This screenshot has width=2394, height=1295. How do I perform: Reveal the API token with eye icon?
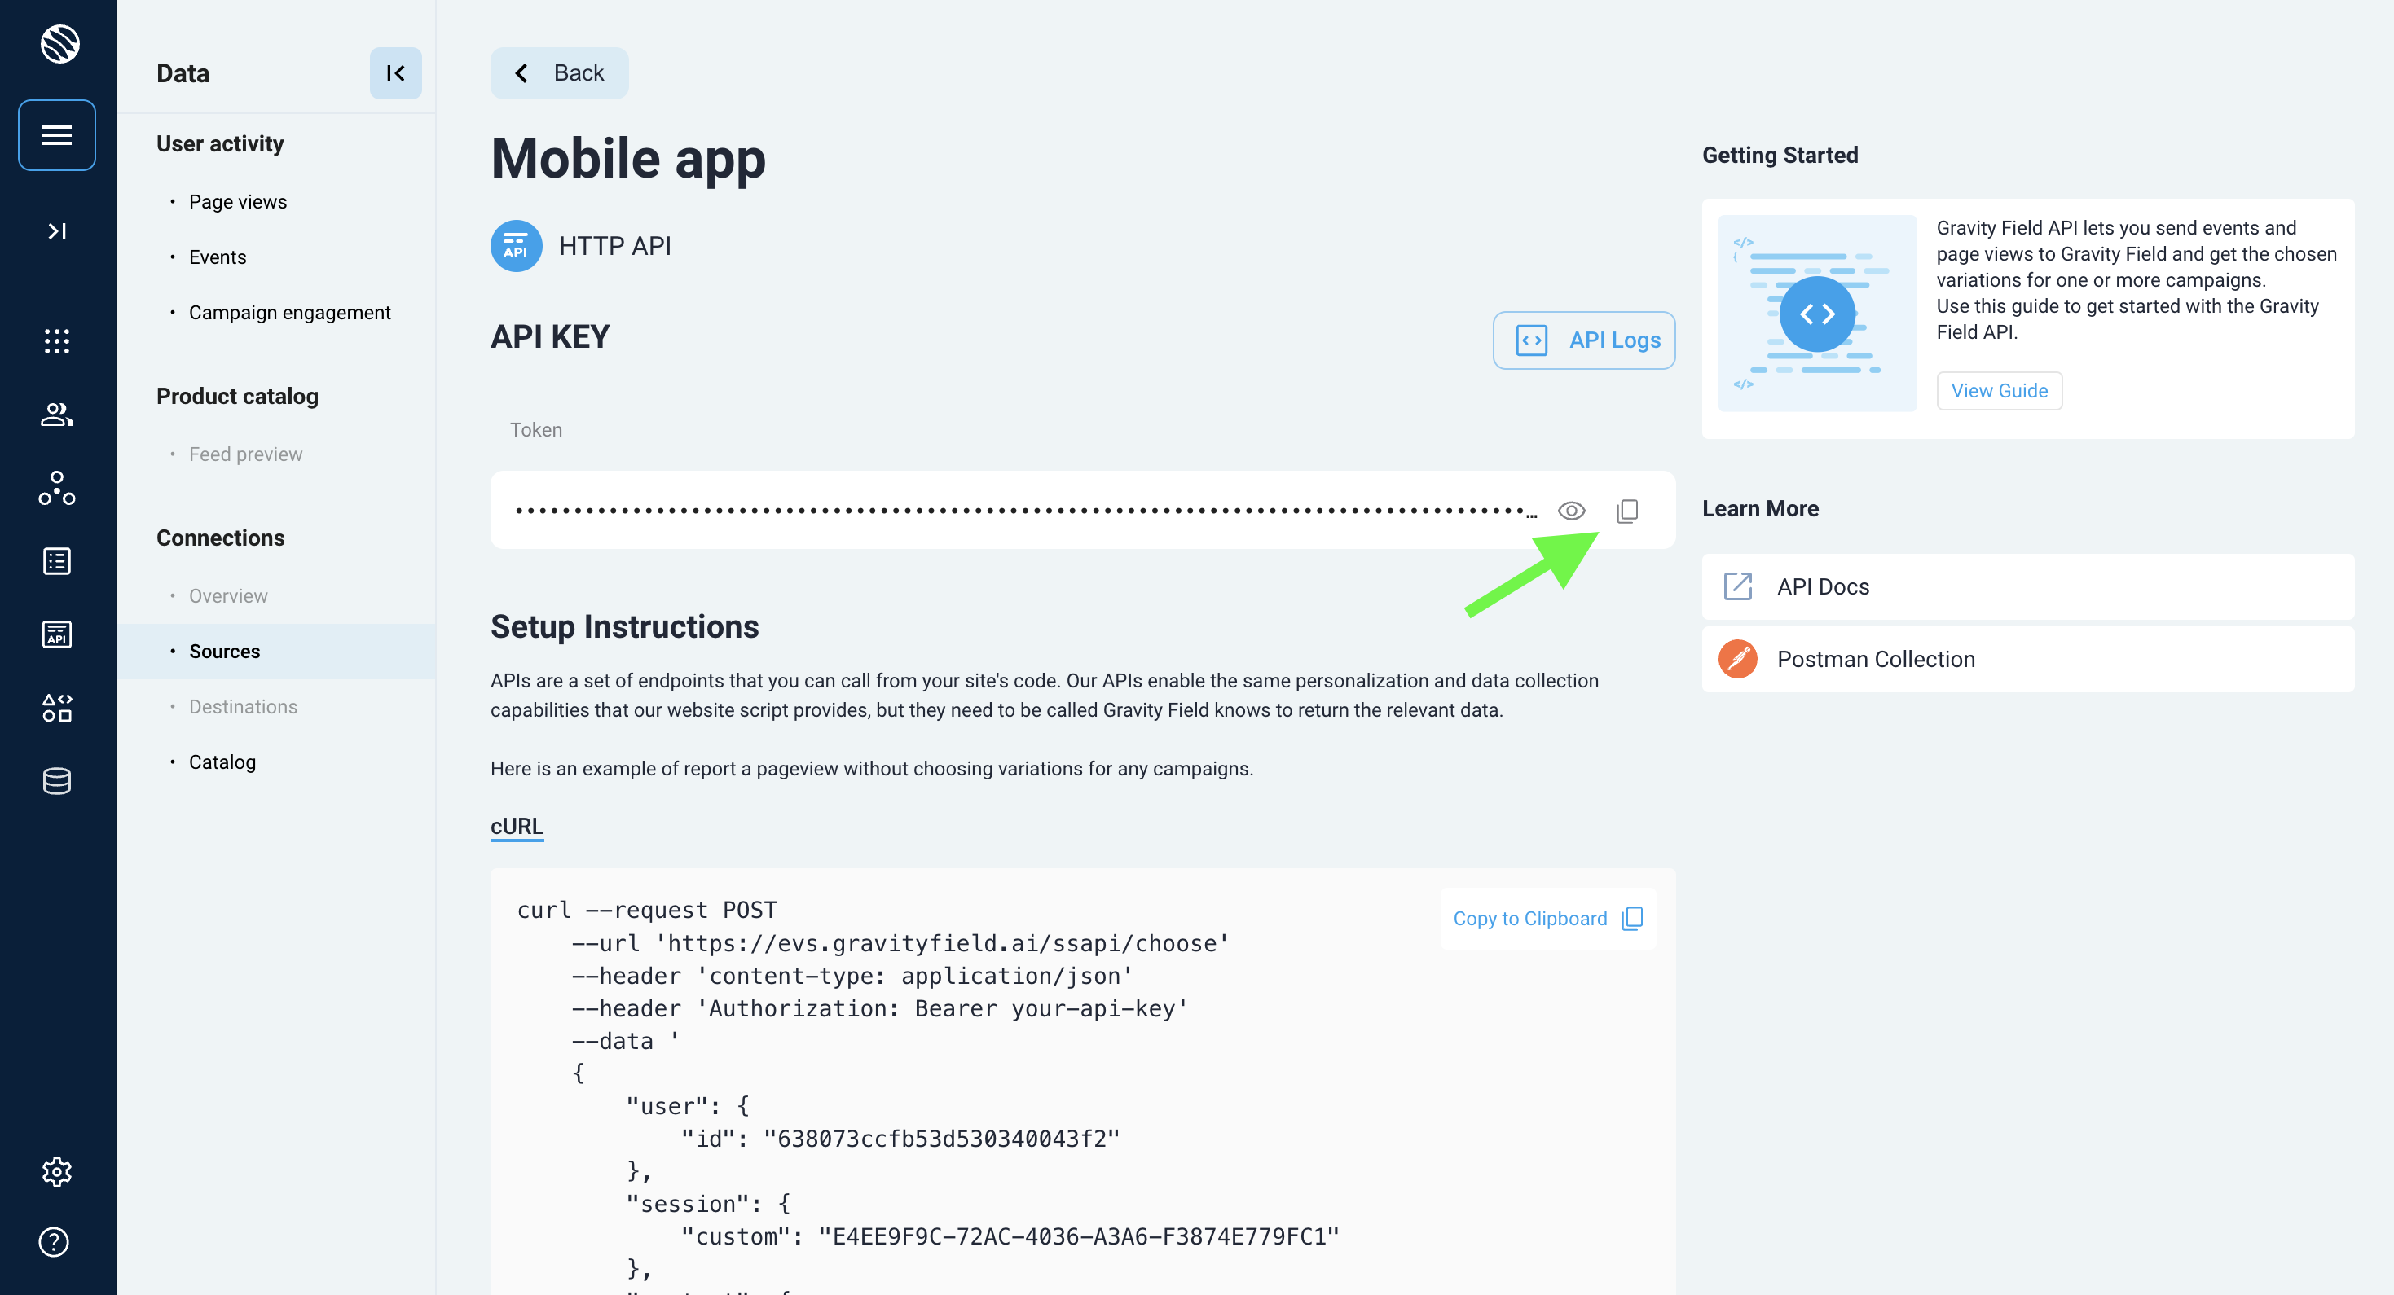tap(1570, 510)
